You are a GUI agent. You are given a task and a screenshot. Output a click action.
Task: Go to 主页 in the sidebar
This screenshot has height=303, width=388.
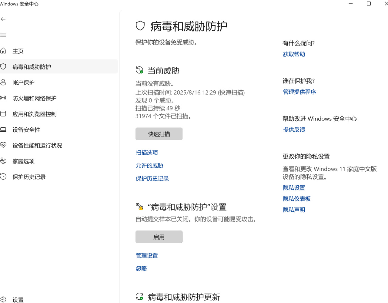[x=18, y=51]
